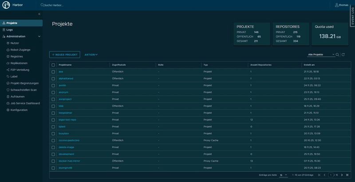
Task: Go to previous page of projects
Action: pos(324,175)
